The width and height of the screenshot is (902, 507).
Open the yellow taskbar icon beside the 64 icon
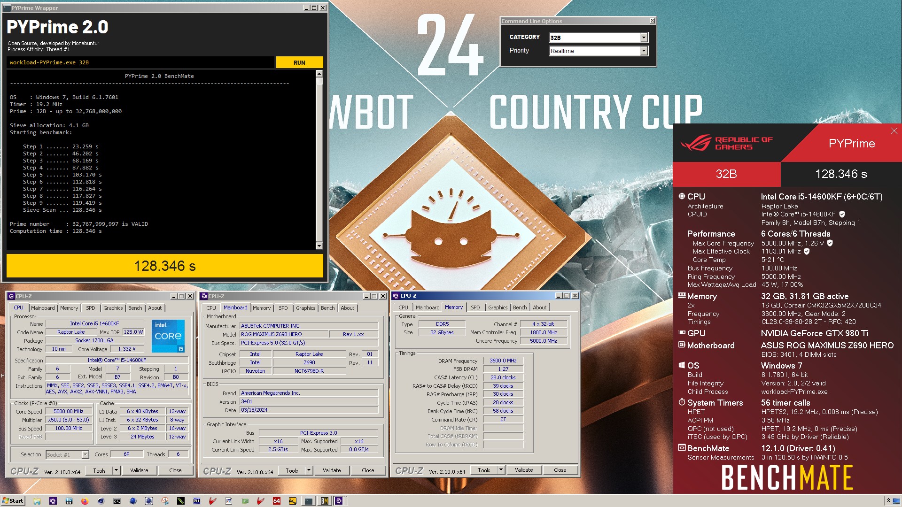point(293,501)
